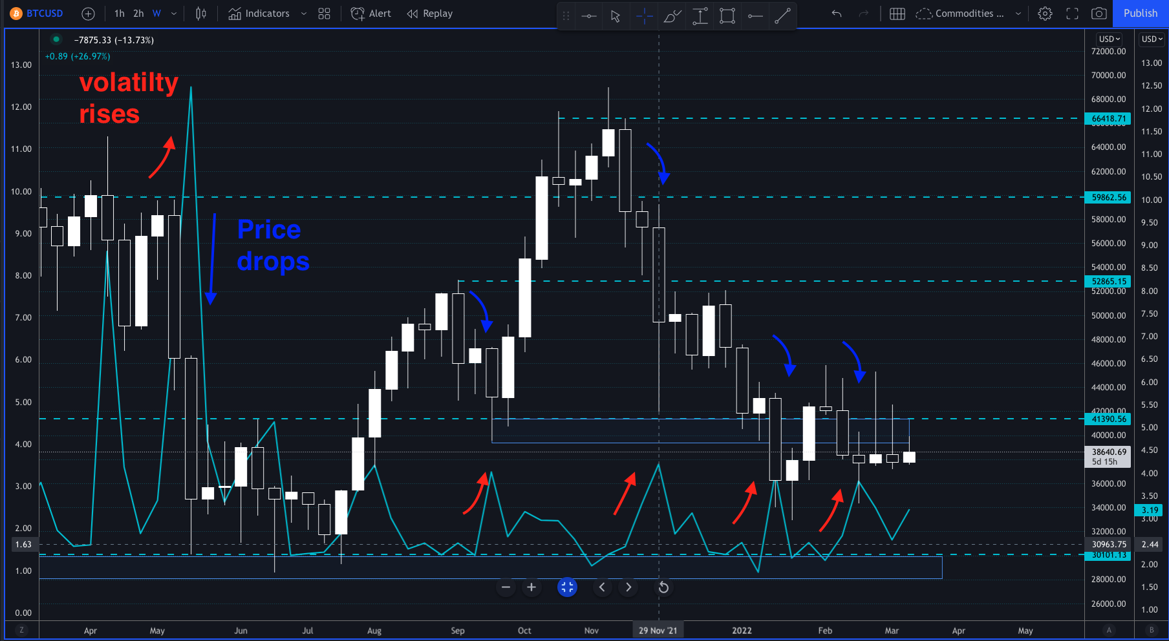Select the brush drawing tool
The height and width of the screenshot is (641, 1169).
tap(672, 16)
